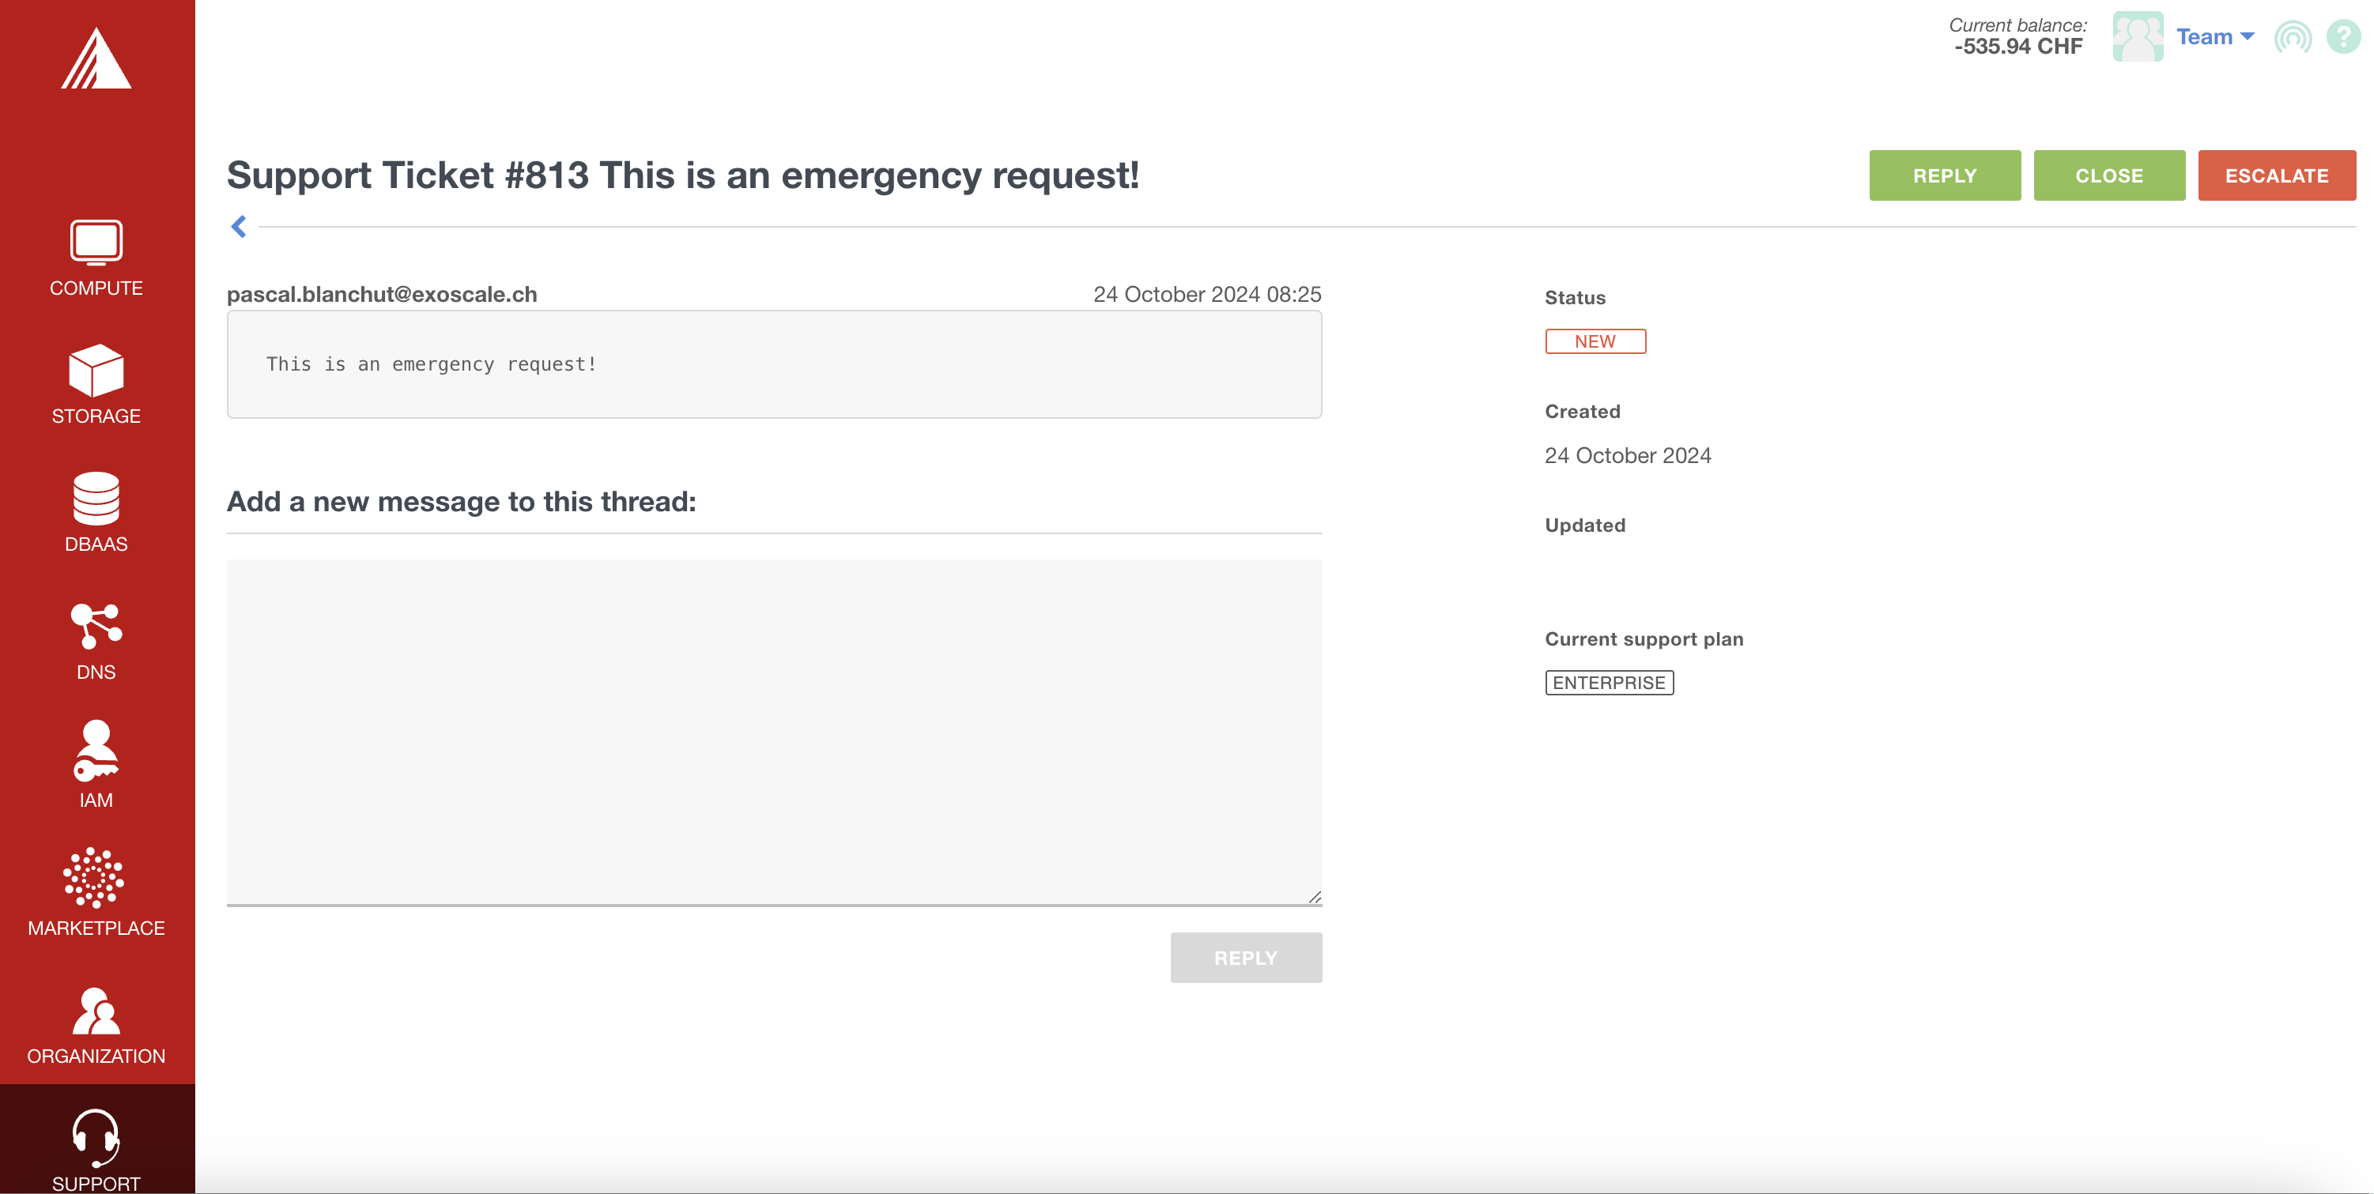The height and width of the screenshot is (1194, 2374).
Task: Click the message box resize handle
Action: (x=1314, y=898)
